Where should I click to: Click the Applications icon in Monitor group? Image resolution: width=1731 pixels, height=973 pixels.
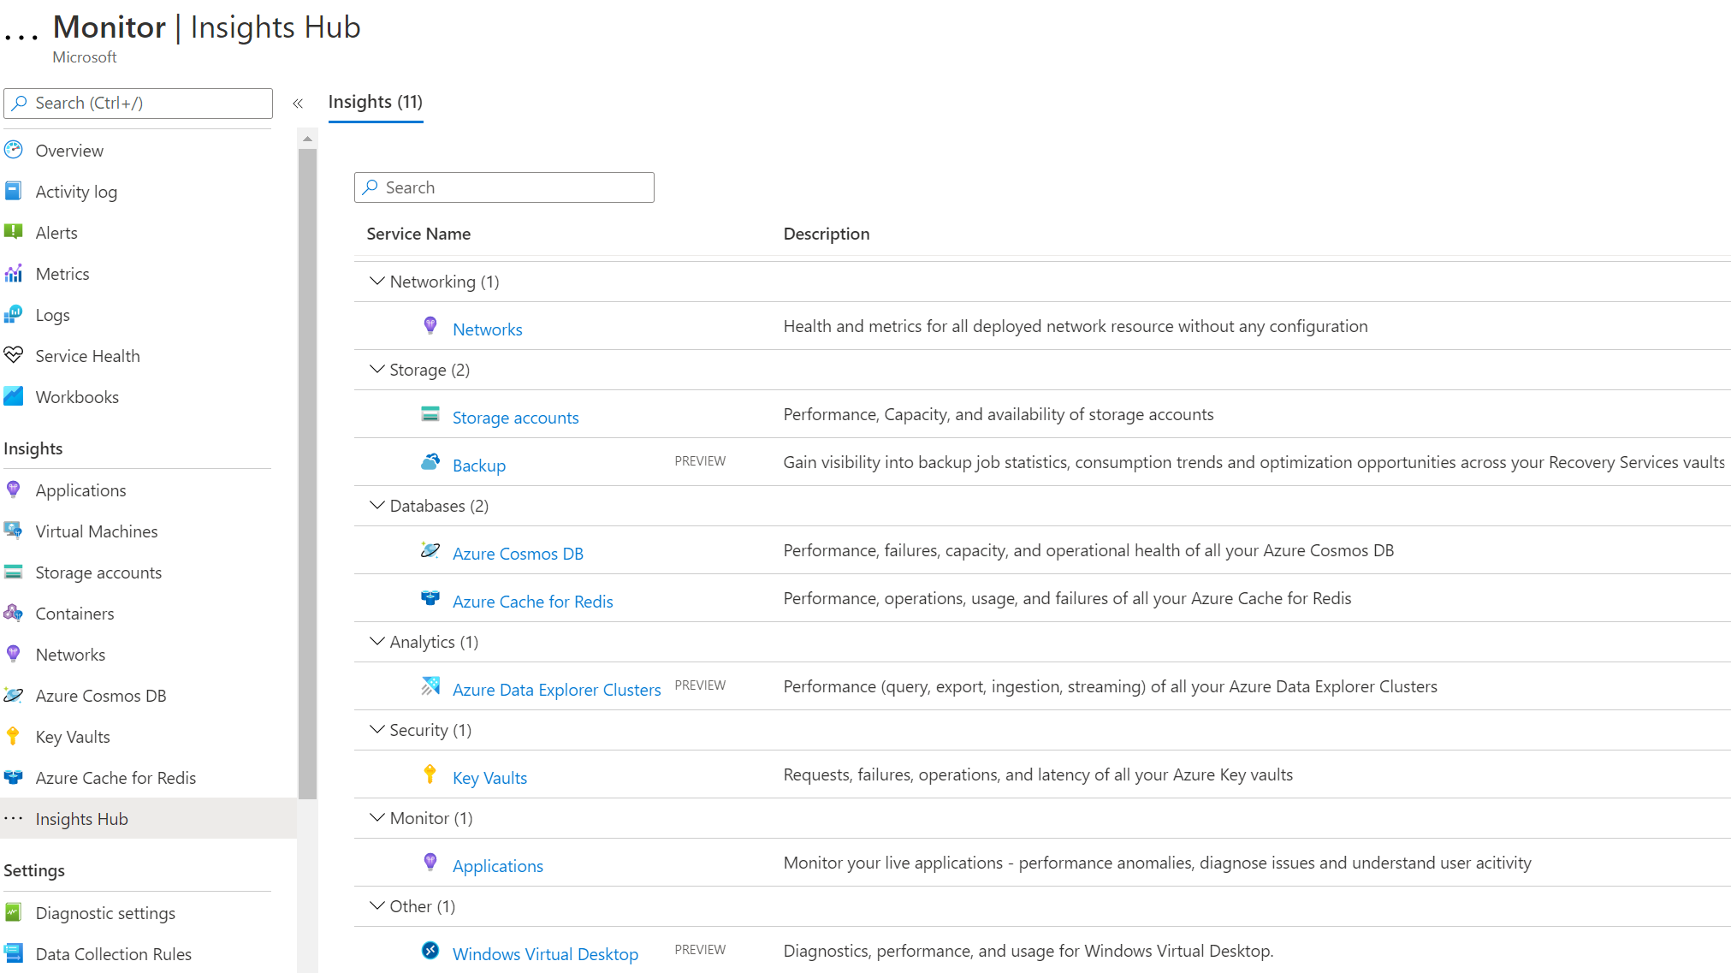coord(430,863)
